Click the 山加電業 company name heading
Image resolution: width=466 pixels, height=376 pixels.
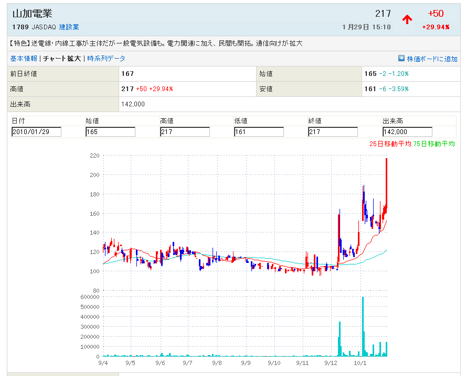[x=32, y=14]
